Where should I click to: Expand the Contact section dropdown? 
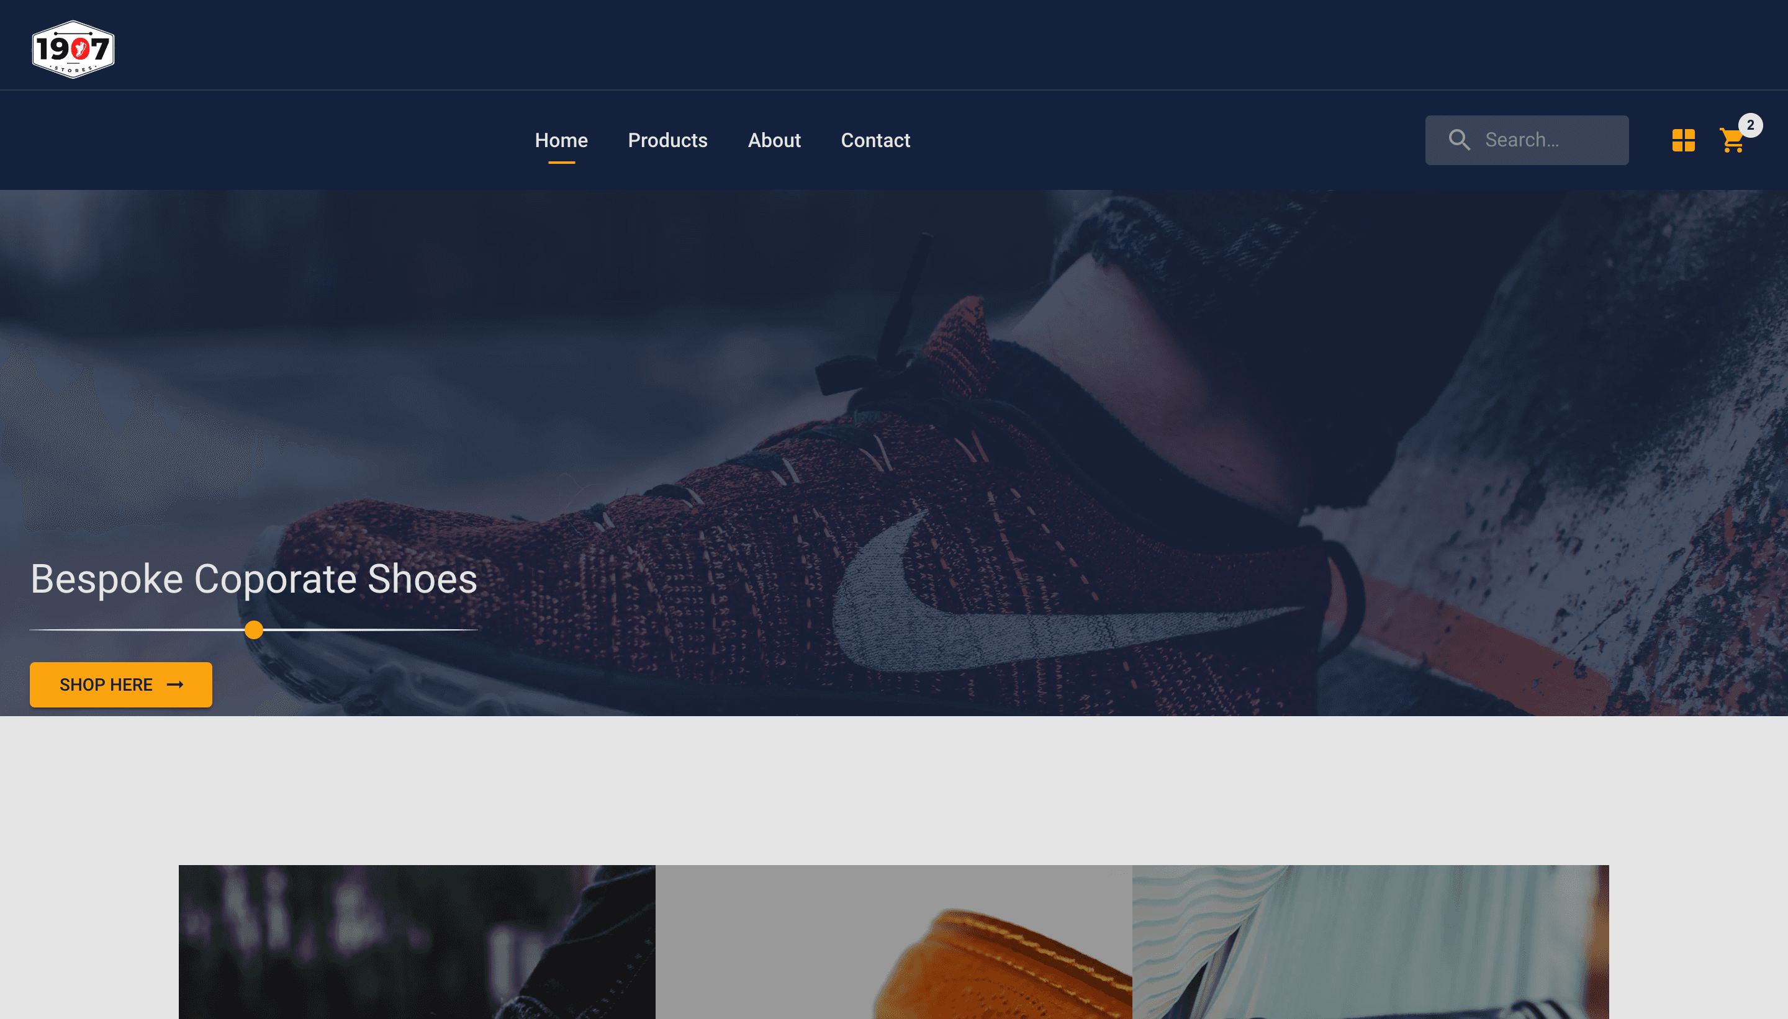[x=875, y=140]
